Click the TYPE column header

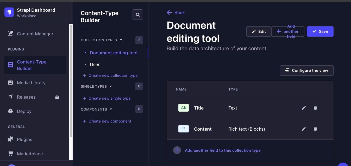pos(233,89)
